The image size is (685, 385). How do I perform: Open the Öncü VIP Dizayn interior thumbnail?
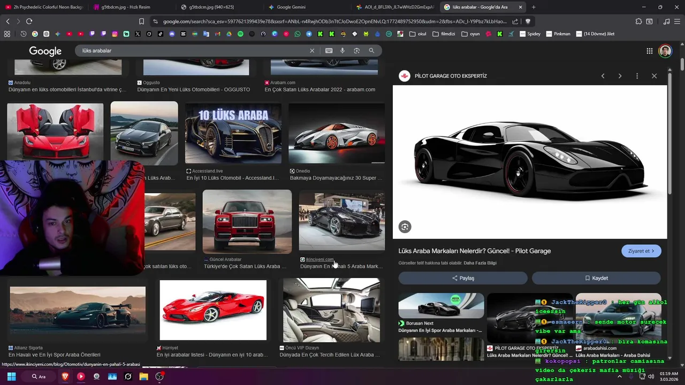pyautogui.click(x=332, y=310)
